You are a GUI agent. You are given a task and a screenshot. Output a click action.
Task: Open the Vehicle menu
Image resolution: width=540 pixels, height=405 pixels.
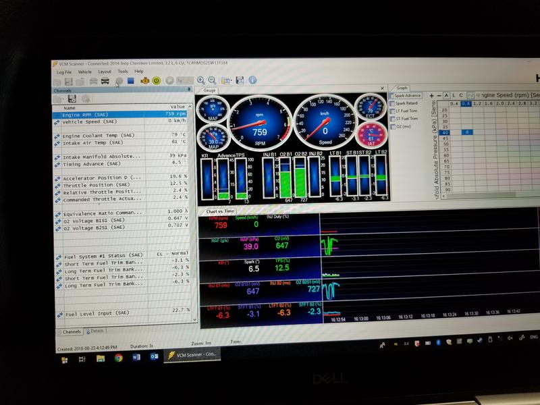click(85, 72)
